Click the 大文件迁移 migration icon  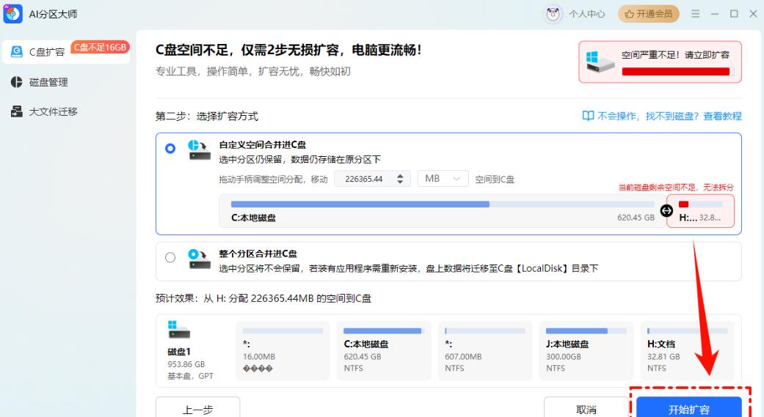[x=17, y=111]
